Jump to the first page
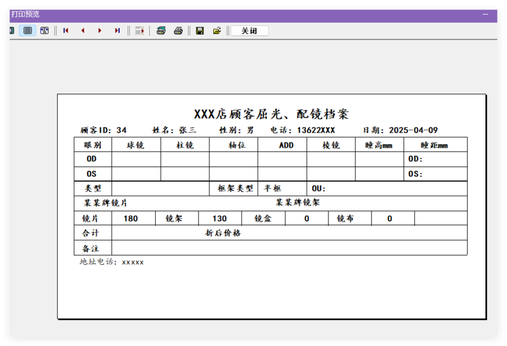This screenshot has width=507, height=346. (65, 31)
